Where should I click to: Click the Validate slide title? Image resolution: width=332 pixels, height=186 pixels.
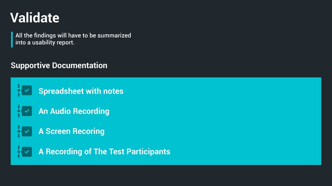click(x=35, y=17)
